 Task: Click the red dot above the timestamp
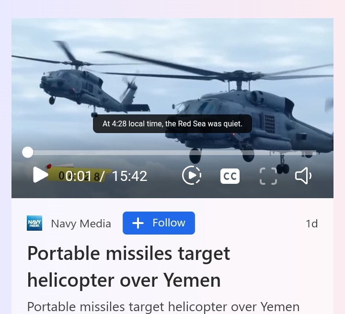click(49, 166)
